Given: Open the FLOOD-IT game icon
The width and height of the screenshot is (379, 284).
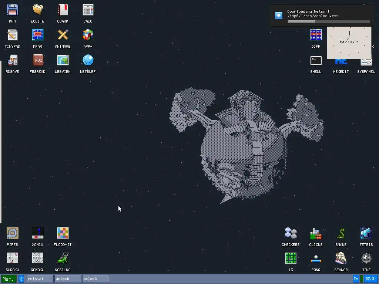Looking at the screenshot, I should 63,233.
